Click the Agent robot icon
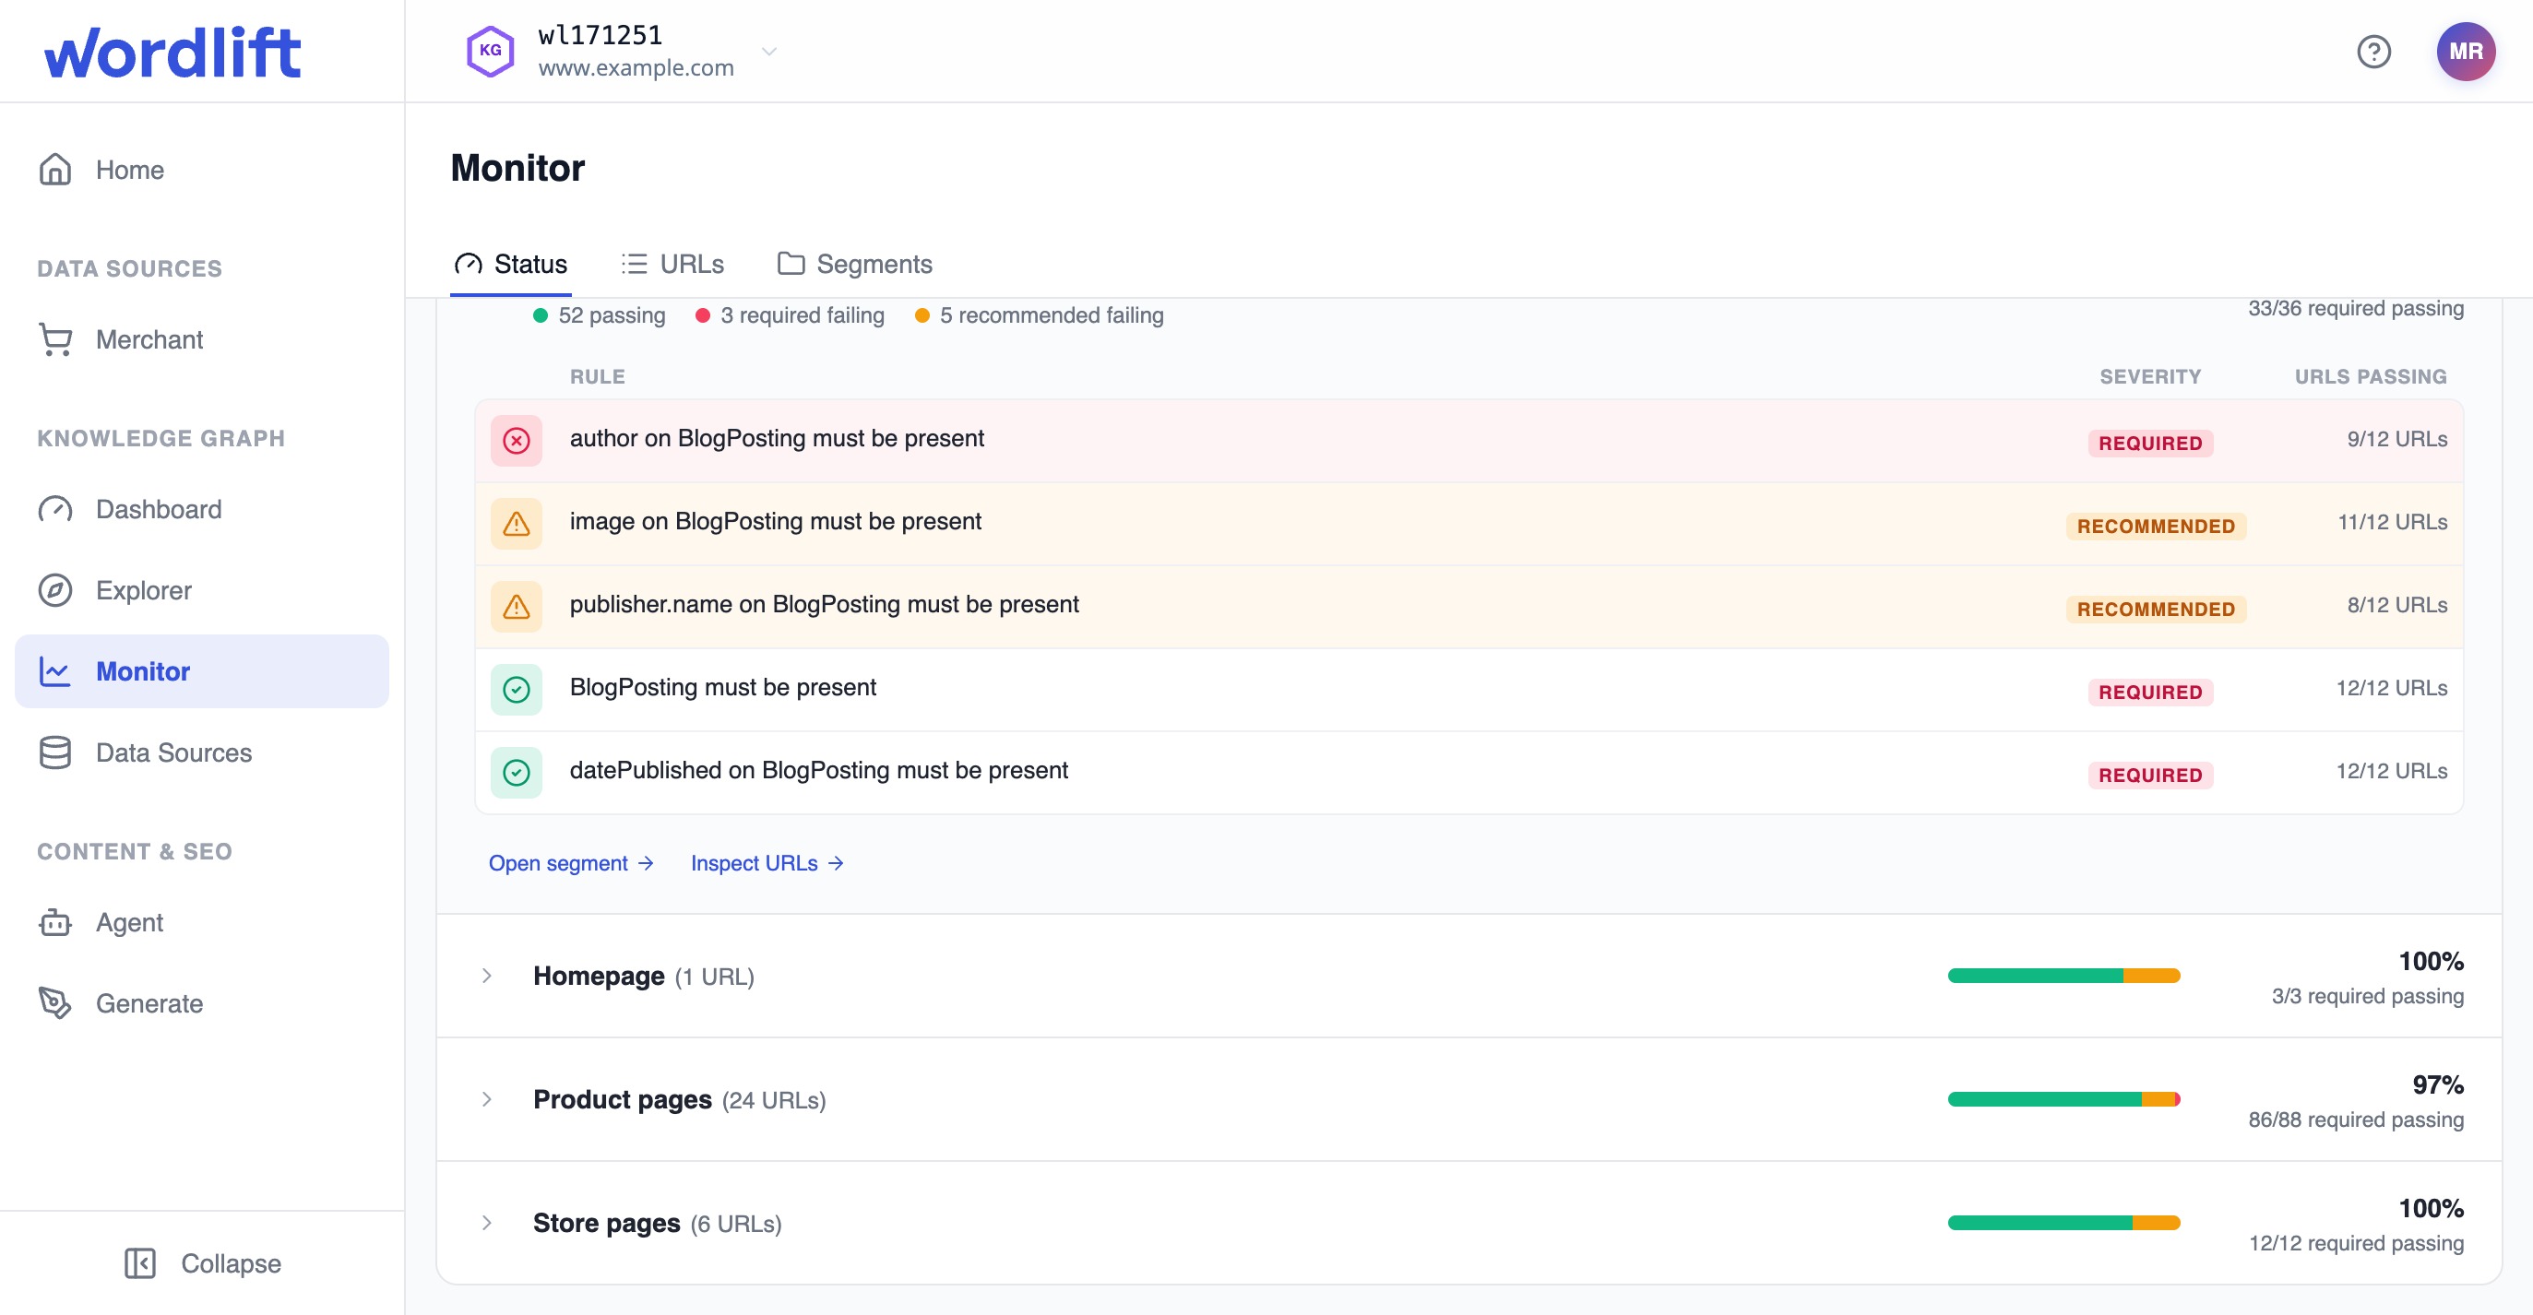The height and width of the screenshot is (1315, 2533). (x=55, y=922)
